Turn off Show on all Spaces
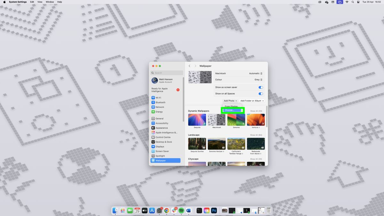 [x=260, y=94]
